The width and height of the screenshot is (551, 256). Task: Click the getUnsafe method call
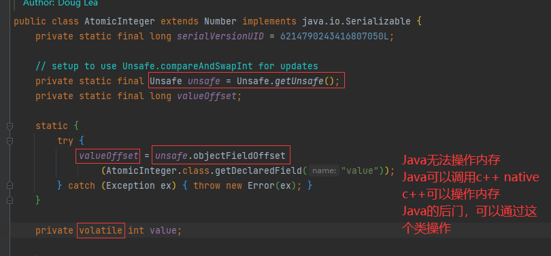tap(299, 81)
